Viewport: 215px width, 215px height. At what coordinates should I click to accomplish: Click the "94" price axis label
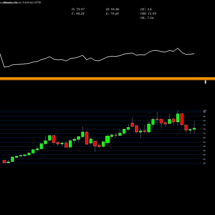coord(204,117)
